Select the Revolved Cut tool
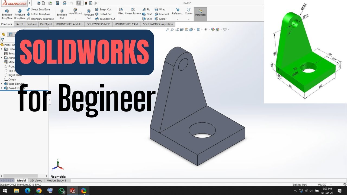 (x=89, y=14)
